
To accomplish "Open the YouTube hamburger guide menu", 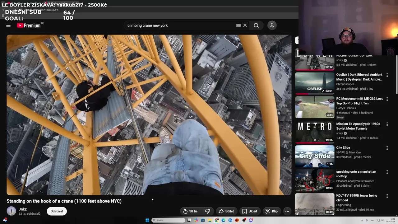I will coord(8,26).
